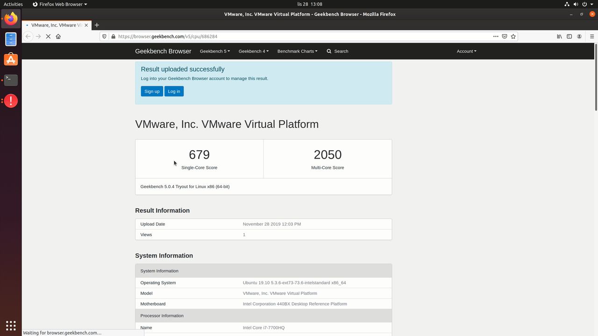Click the red error report dock icon
598x336 pixels.
tap(11, 101)
